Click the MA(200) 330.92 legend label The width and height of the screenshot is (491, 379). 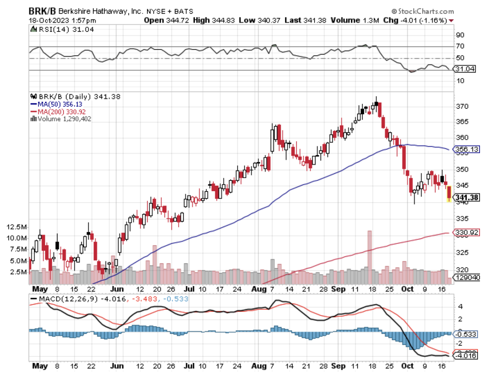click(x=61, y=112)
